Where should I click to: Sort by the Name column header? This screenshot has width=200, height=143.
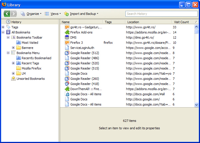click(81, 22)
